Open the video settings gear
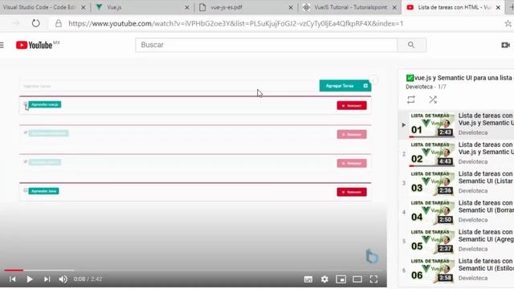 324,279
